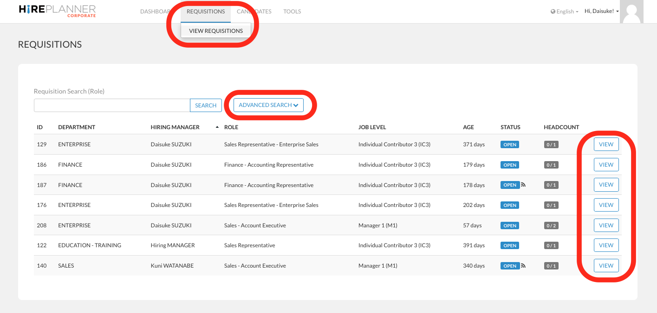The width and height of the screenshot is (657, 313).
Task: Sort by Hiring Manager column arrow
Action: pos(217,127)
